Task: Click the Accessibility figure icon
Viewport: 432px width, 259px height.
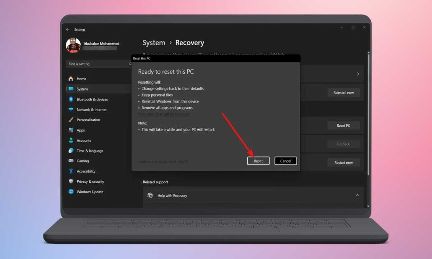Action: pyautogui.click(x=71, y=171)
